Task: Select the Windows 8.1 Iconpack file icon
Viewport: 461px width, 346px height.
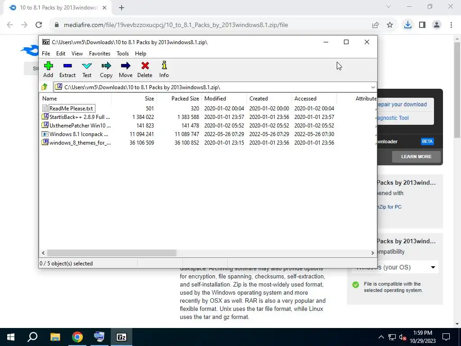Action: tap(45, 134)
